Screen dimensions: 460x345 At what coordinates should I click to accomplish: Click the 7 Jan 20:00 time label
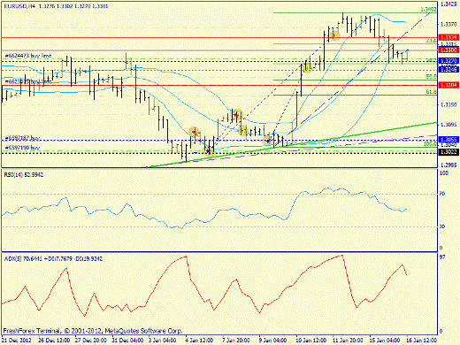point(236,340)
